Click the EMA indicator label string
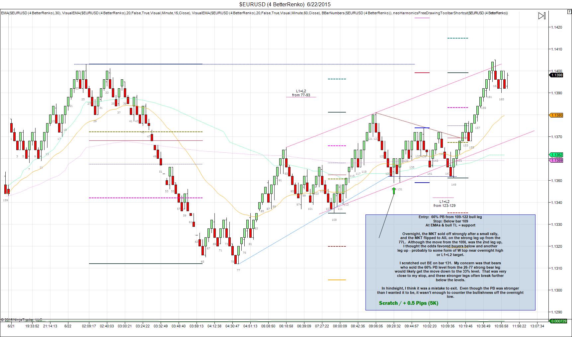 254,13
